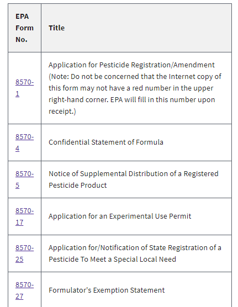The image size is (238, 307).
Task: Open the 8570-27 form link
Action: pyautogui.click(x=24, y=290)
